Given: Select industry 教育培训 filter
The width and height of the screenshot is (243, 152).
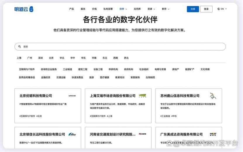Looking at the screenshot, I should click(120, 77).
